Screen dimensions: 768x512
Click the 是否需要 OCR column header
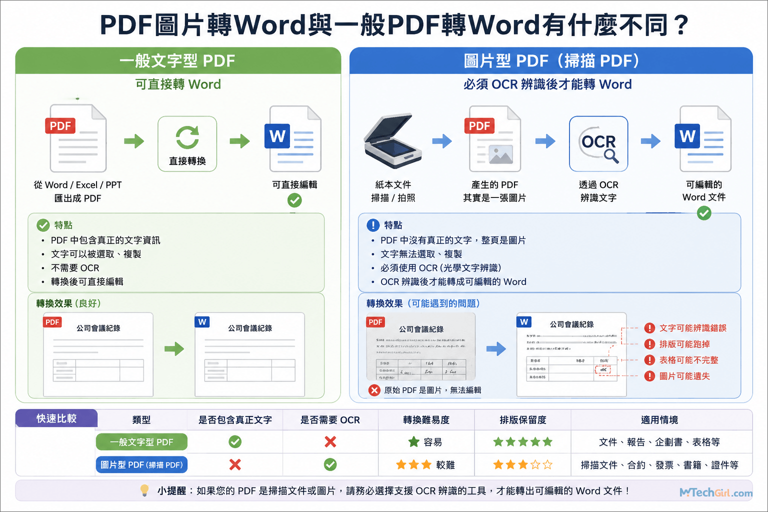point(330,420)
